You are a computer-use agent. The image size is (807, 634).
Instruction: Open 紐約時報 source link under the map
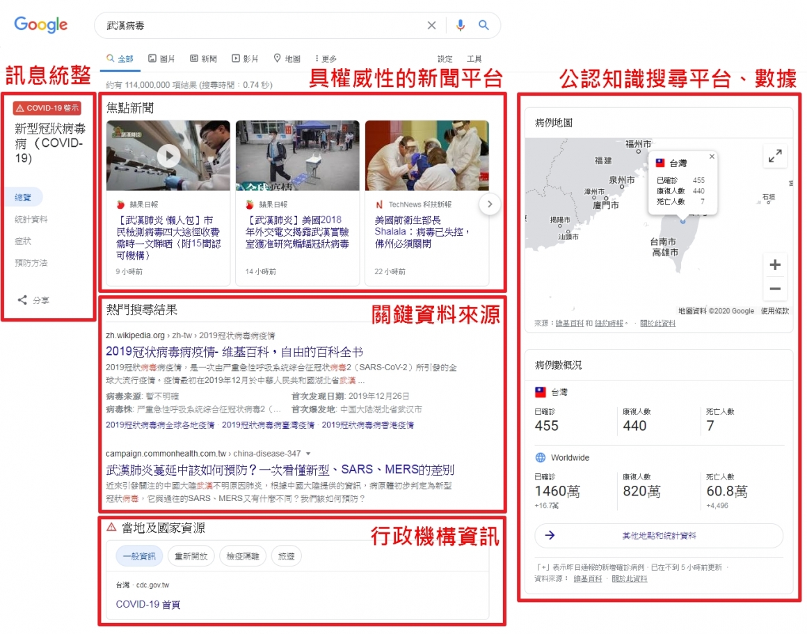609,324
